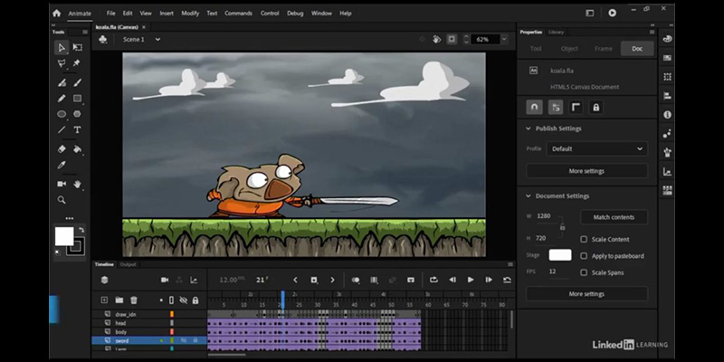Play the timeline animation

(471, 280)
